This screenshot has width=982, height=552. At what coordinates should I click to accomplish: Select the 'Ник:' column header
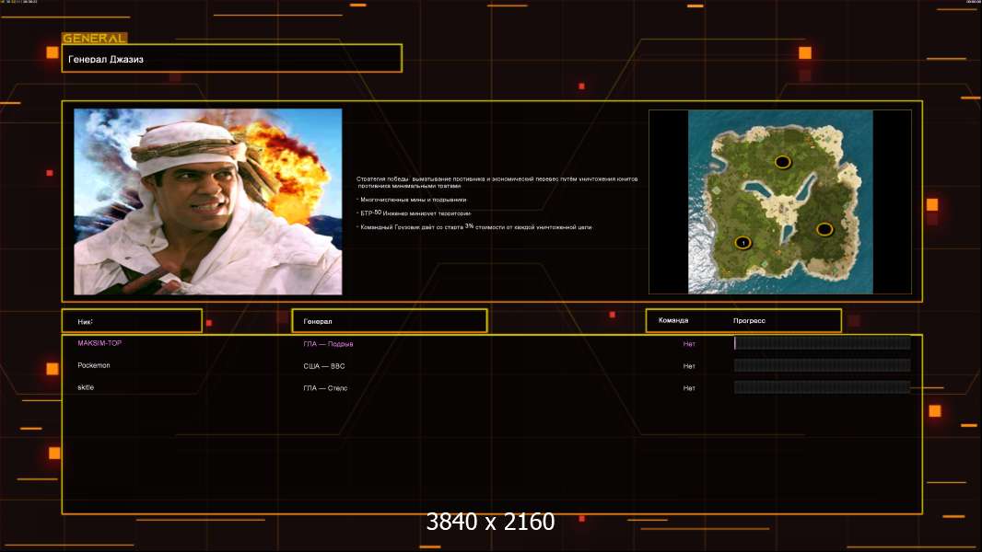coord(132,321)
